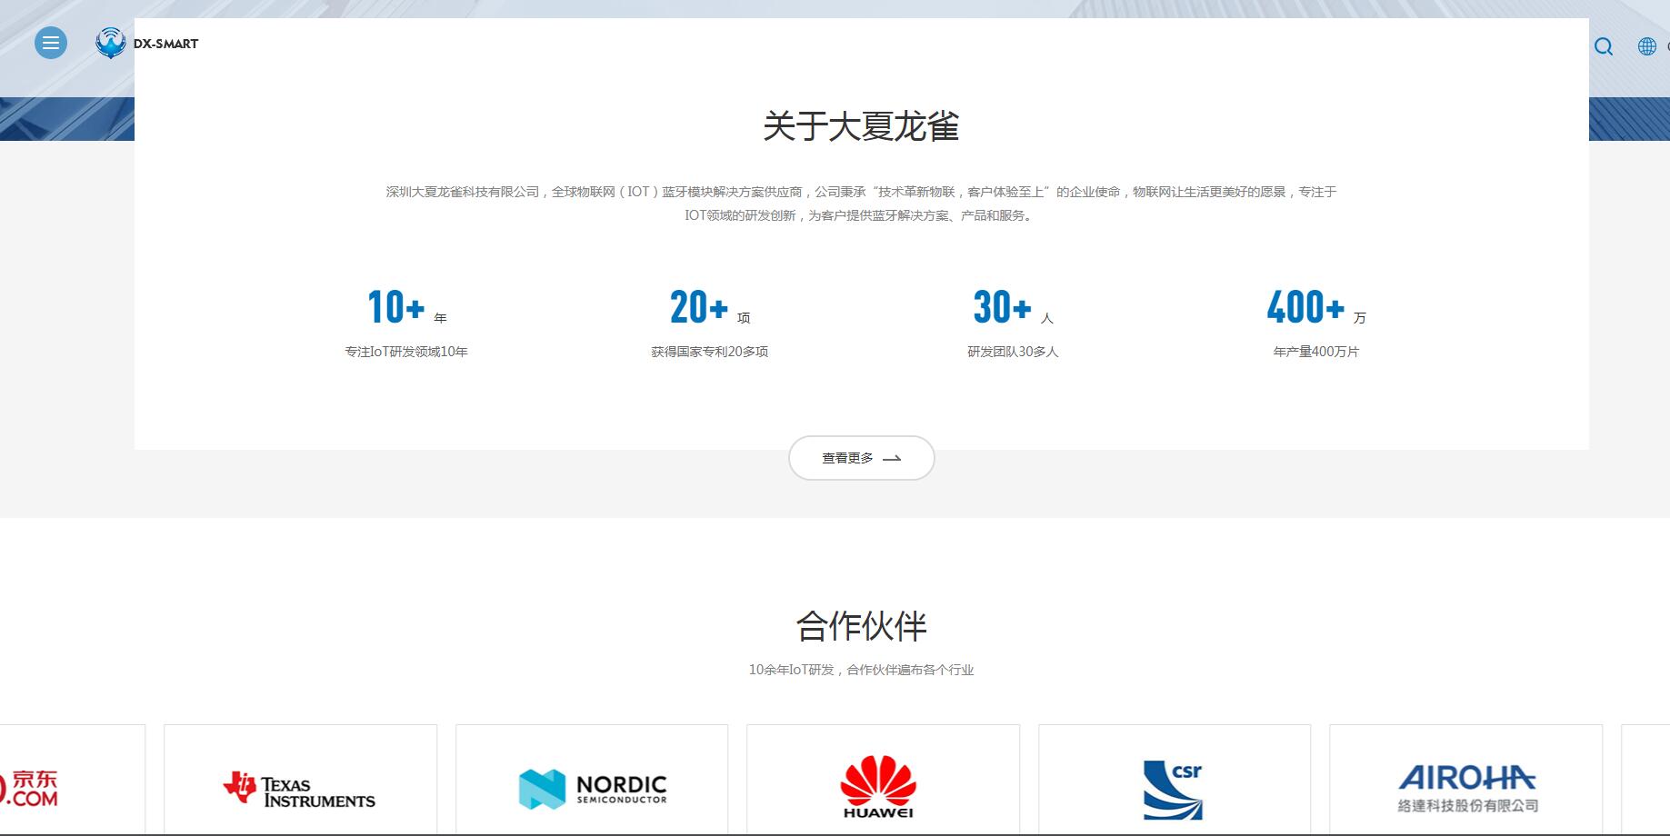Open the Texas Instruments partner card

(300, 780)
